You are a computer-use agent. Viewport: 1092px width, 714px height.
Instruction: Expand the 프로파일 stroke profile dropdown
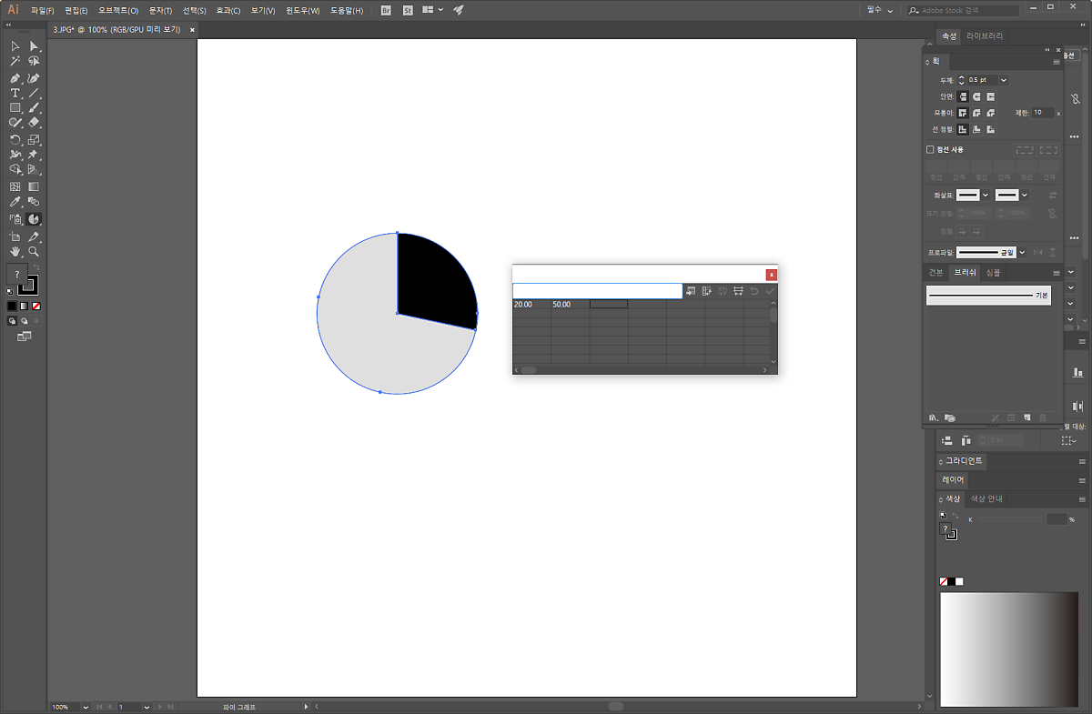tap(1022, 253)
